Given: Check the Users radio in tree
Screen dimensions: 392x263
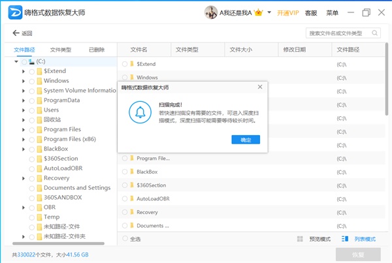Looking at the screenshot, I should point(32,111).
